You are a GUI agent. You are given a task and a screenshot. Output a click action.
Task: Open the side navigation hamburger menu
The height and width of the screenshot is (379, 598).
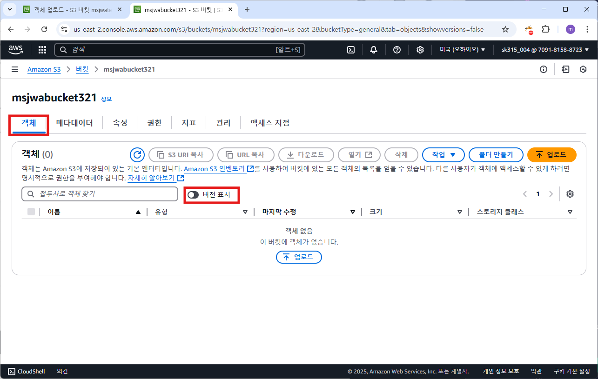[x=15, y=69]
